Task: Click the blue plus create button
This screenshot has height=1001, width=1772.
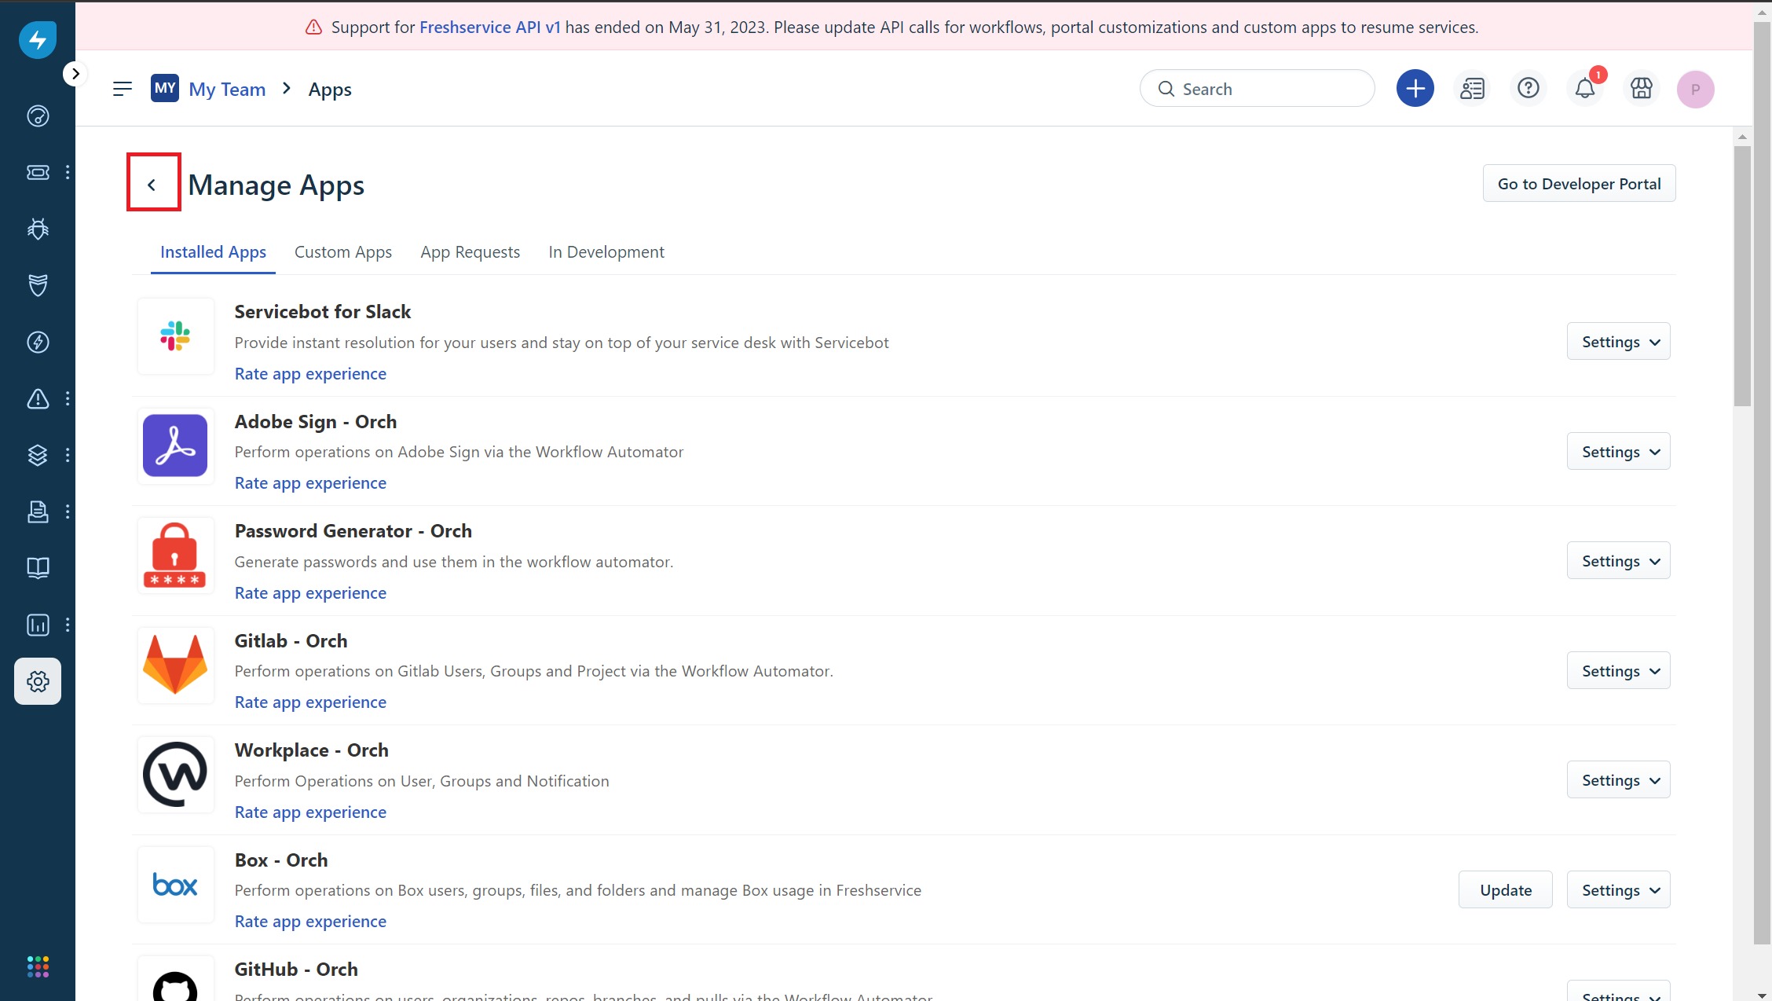Action: click(1415, 88)
